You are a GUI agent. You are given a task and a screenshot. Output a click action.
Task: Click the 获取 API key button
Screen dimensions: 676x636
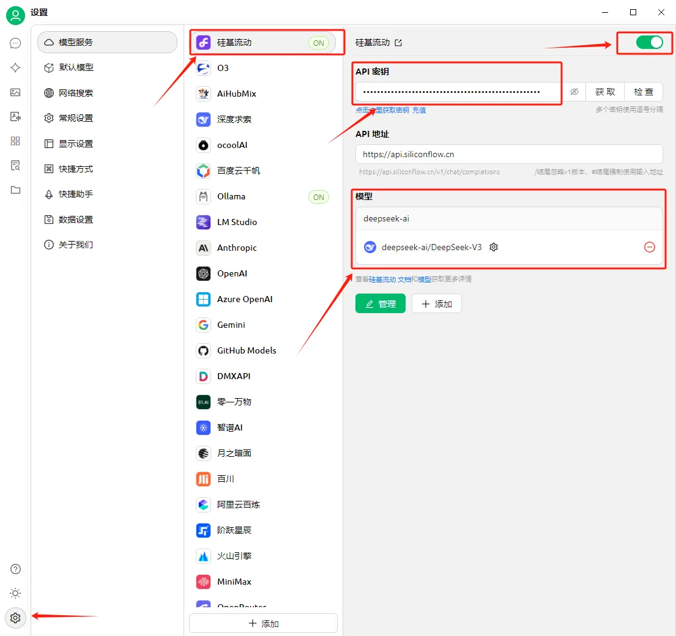point(605,92)
